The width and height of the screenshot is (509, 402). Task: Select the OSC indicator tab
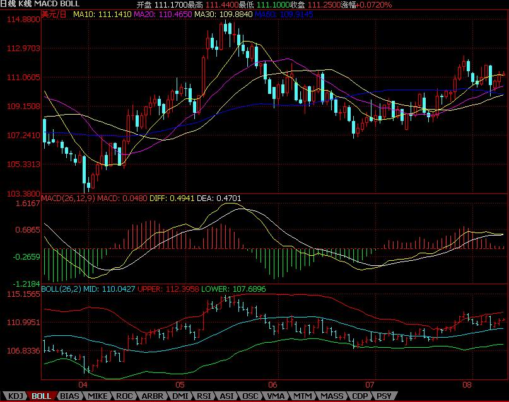(250, 396)
